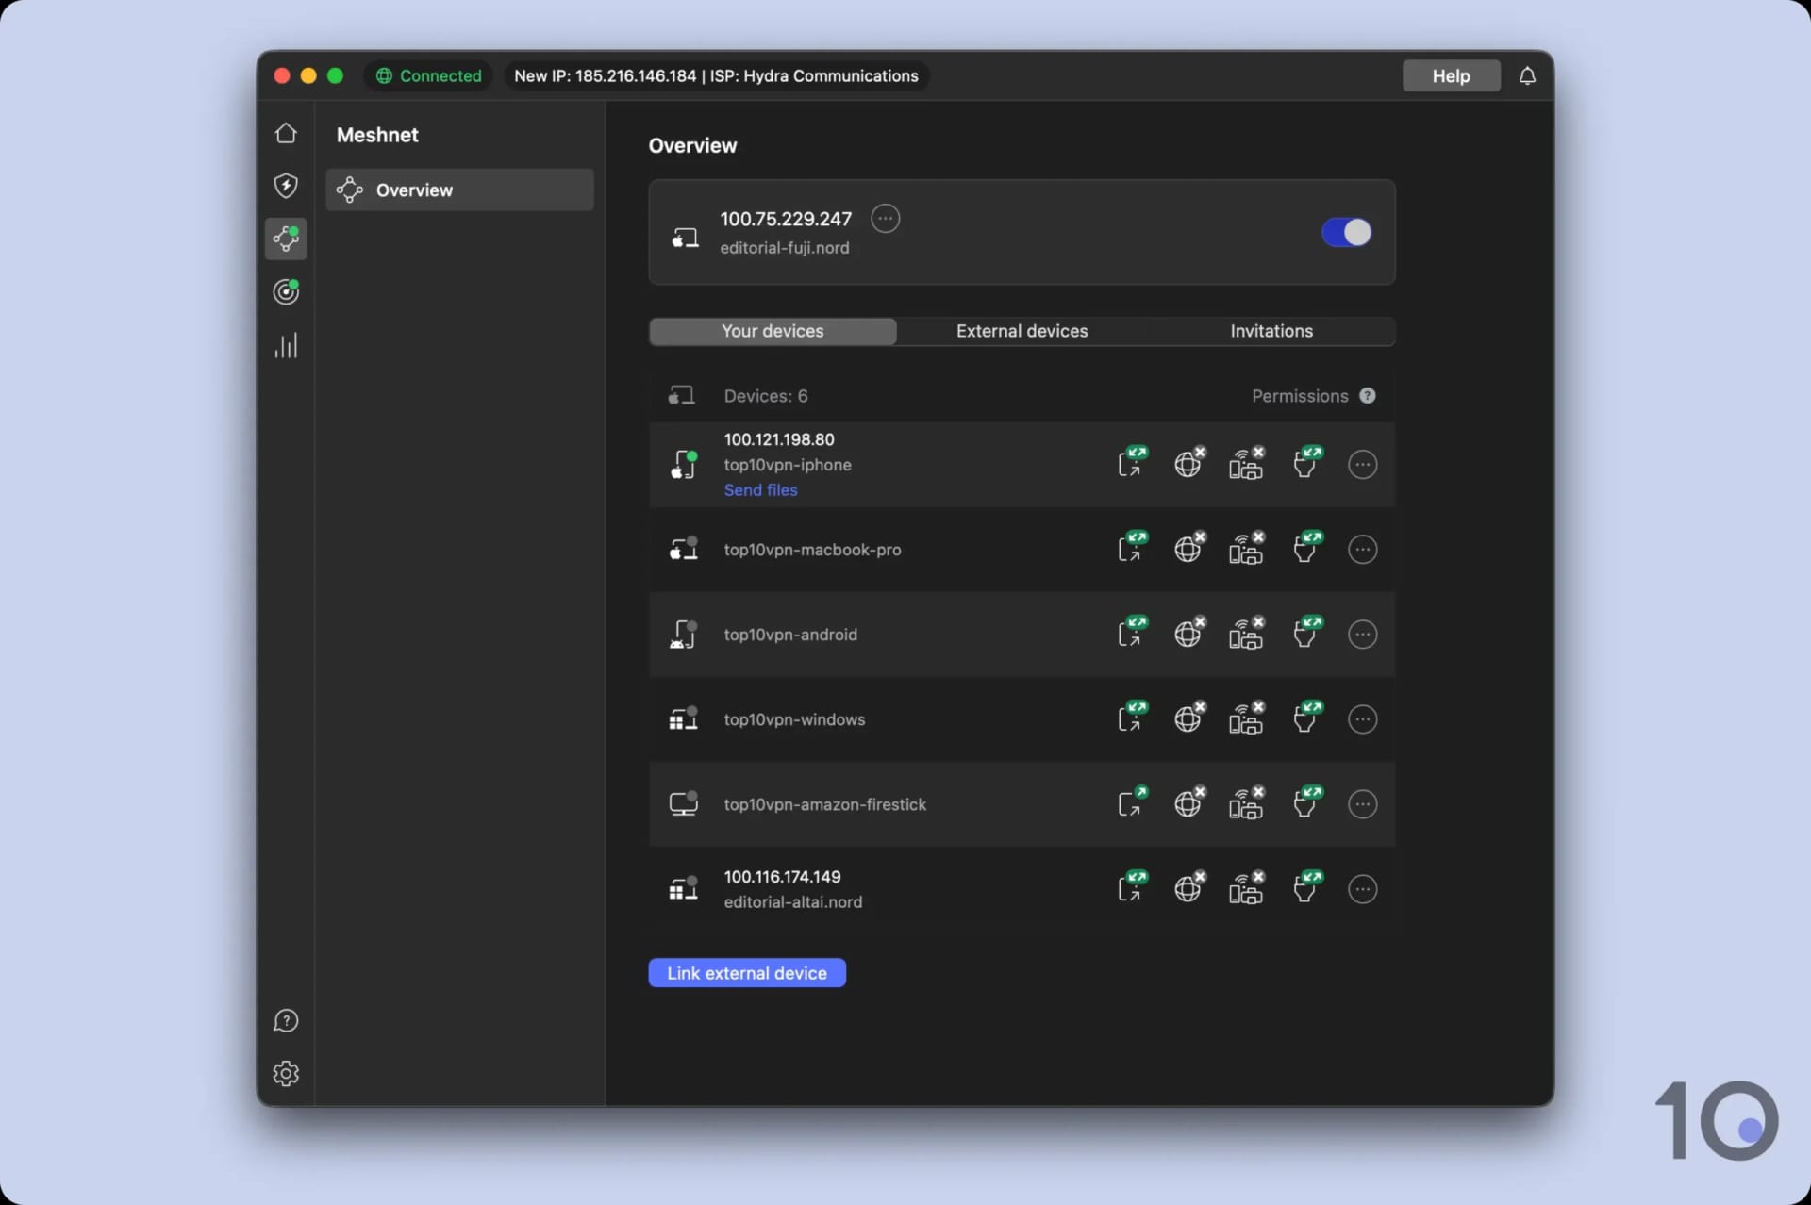Open the support chat icon

(286, 1020)
